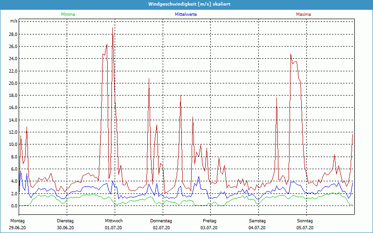373x233 pixels.
Task: Click the date 03.07.20
Action: pyautogui.click(x=209, y=228)
